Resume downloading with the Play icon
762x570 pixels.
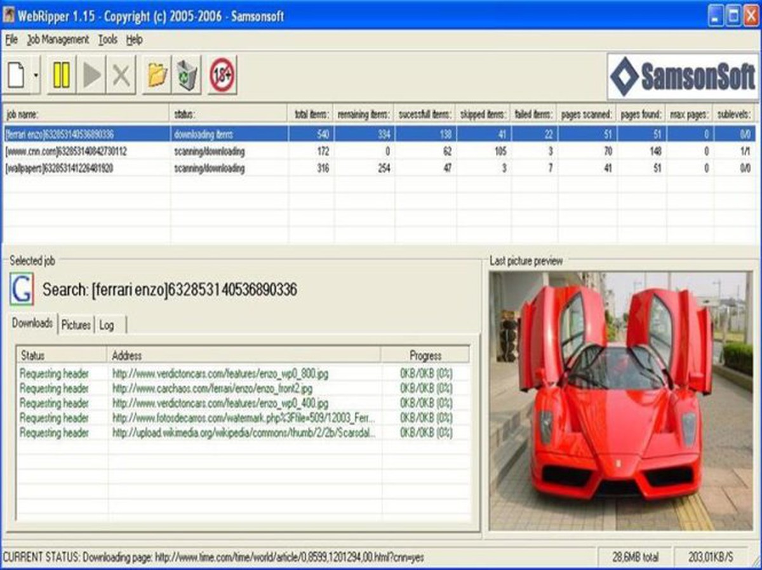[92, 74]
